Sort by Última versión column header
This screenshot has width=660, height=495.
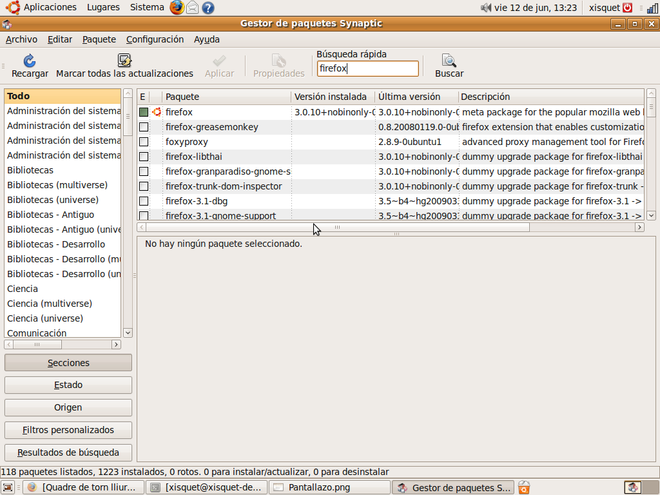[416, 97]
